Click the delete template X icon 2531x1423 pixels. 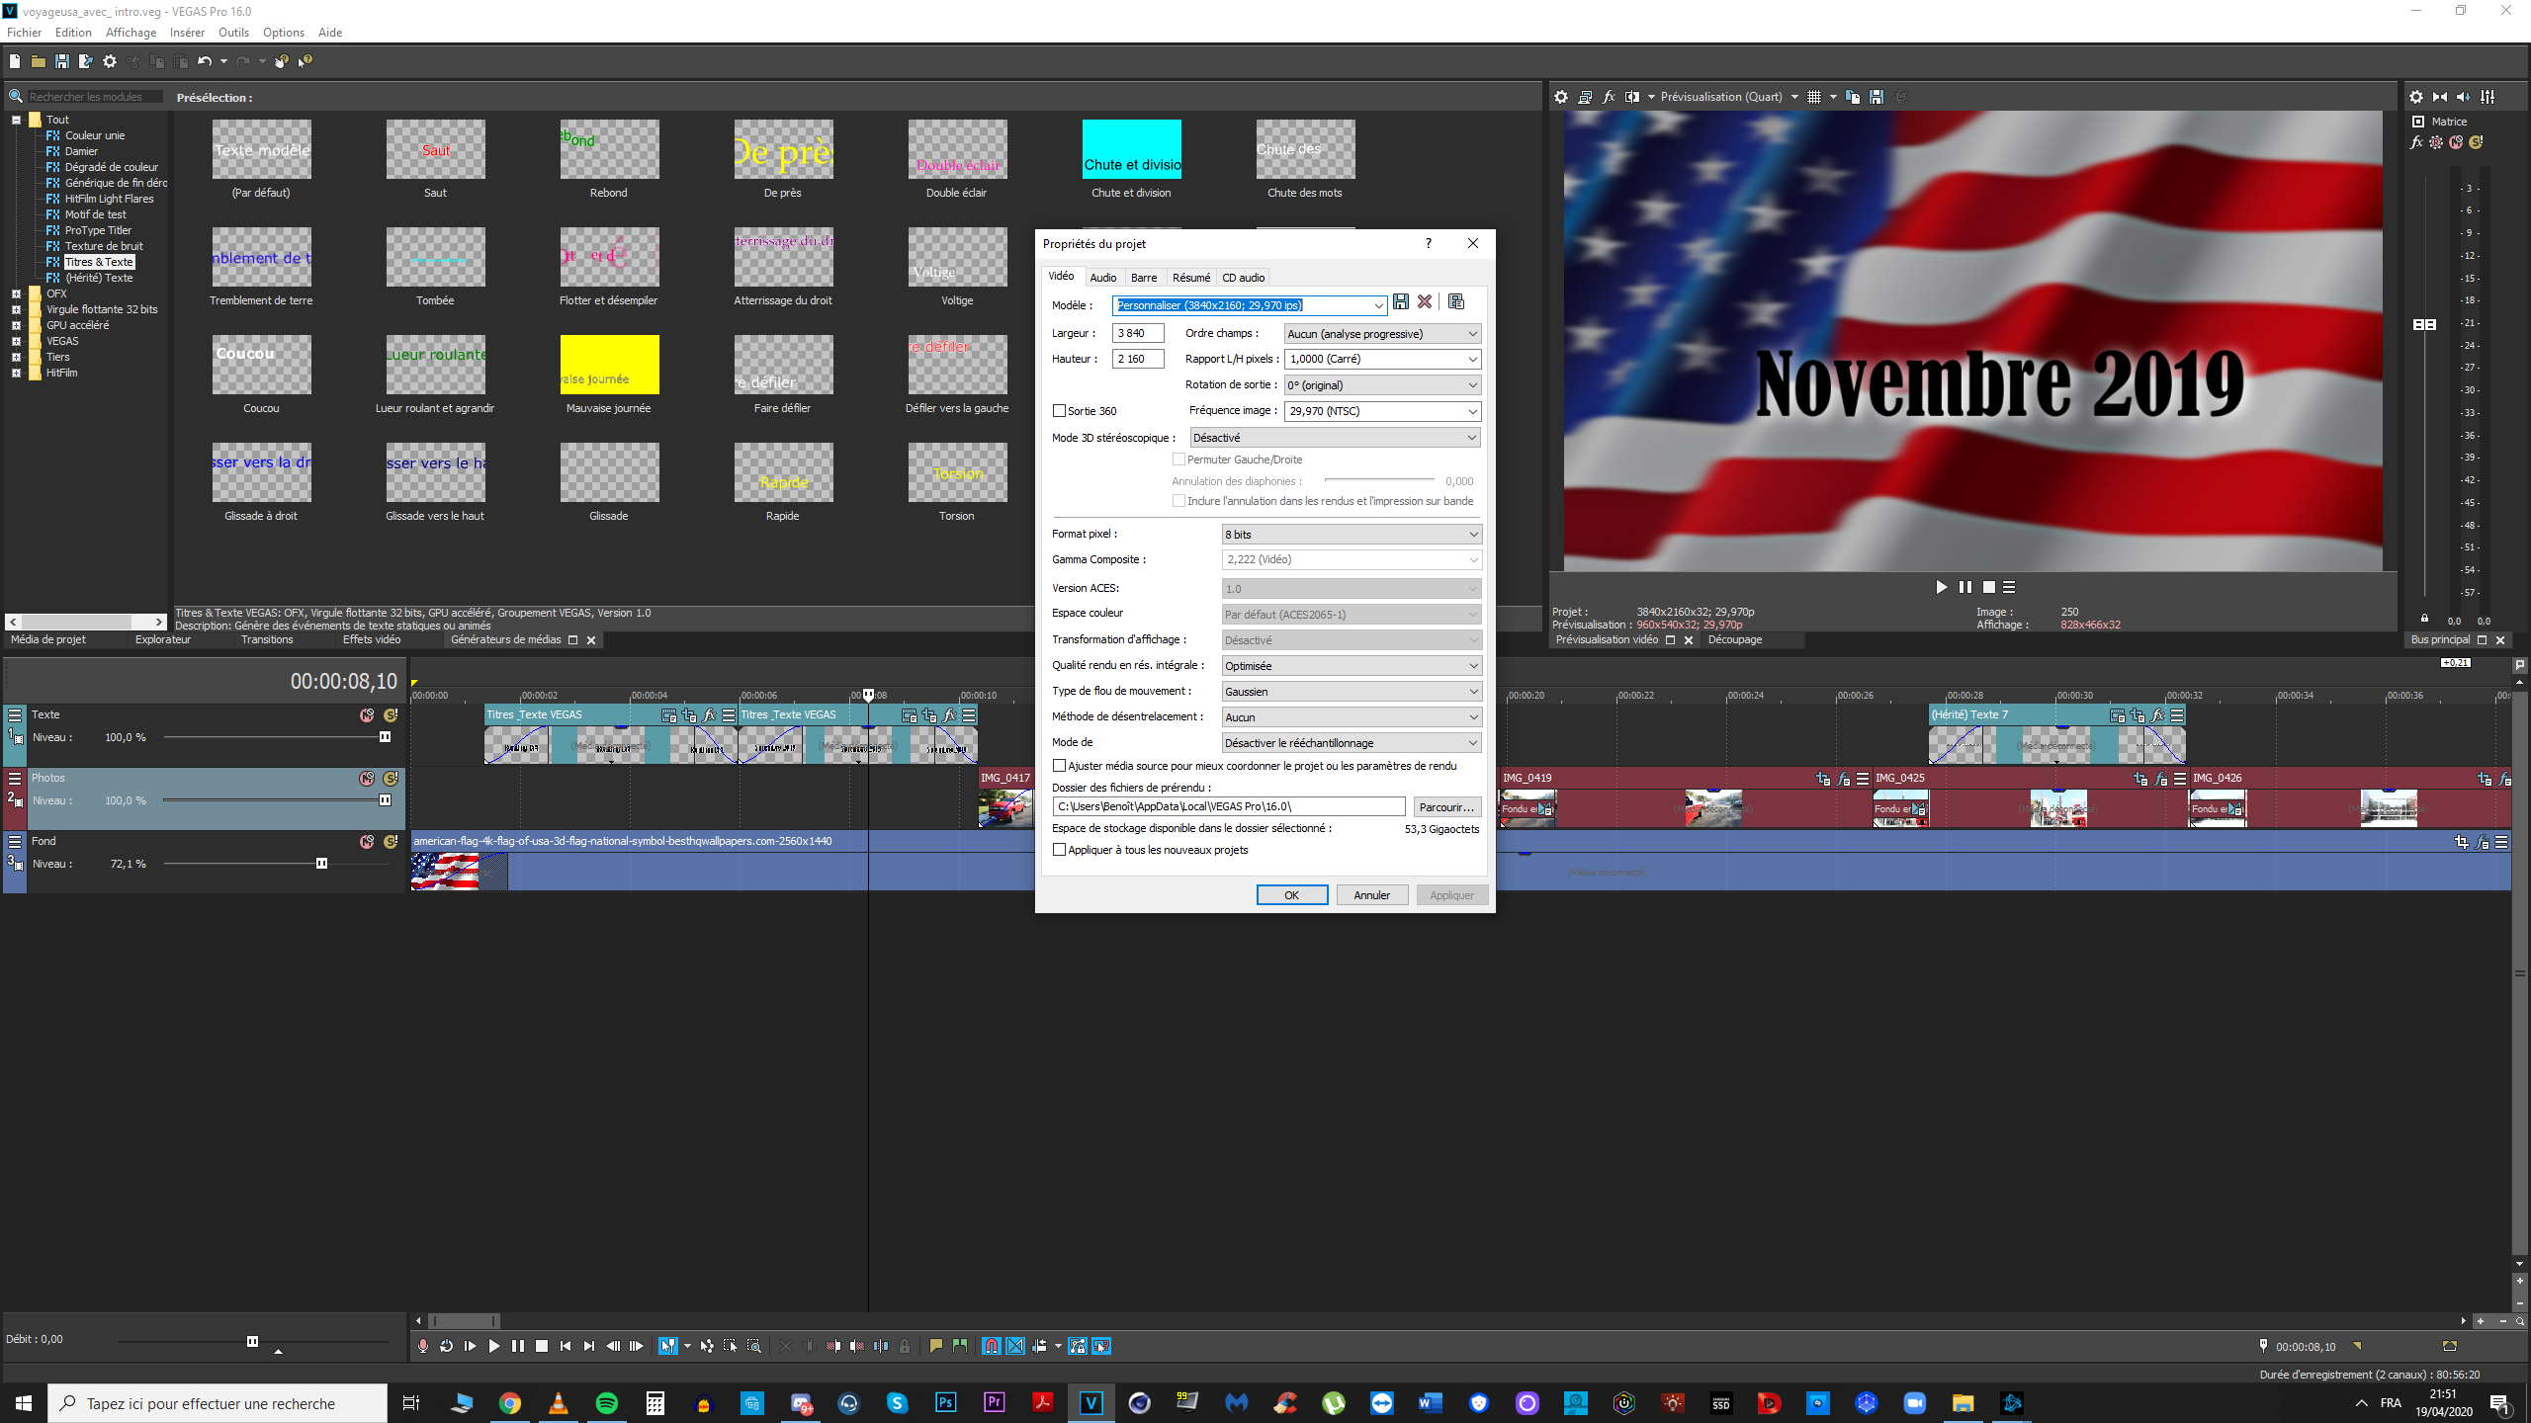[x=1425, y=302]
